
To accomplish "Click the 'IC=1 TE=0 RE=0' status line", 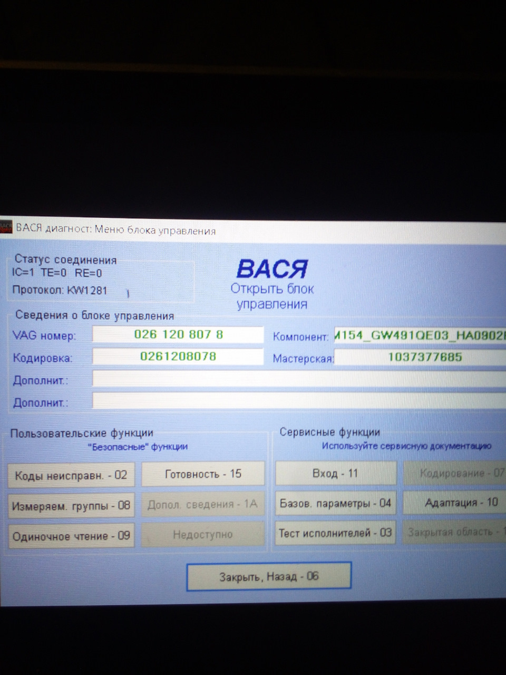I will coord(57,273).
